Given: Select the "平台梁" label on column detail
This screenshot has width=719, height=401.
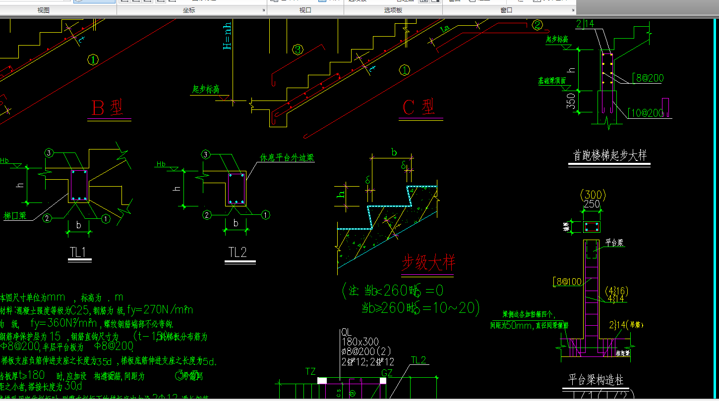Looking at the screenshot, I should pyautogui.click(x=613, y=243).
